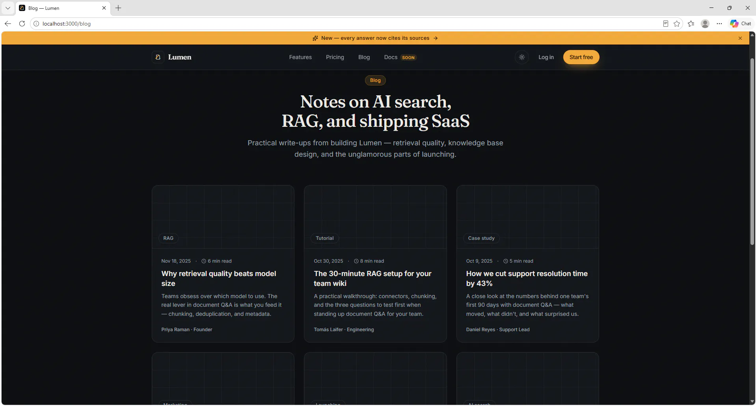The height and width of the screenshot is (406, 756).
Task: Open the Features nav link
Action: (x=300, y=57)
